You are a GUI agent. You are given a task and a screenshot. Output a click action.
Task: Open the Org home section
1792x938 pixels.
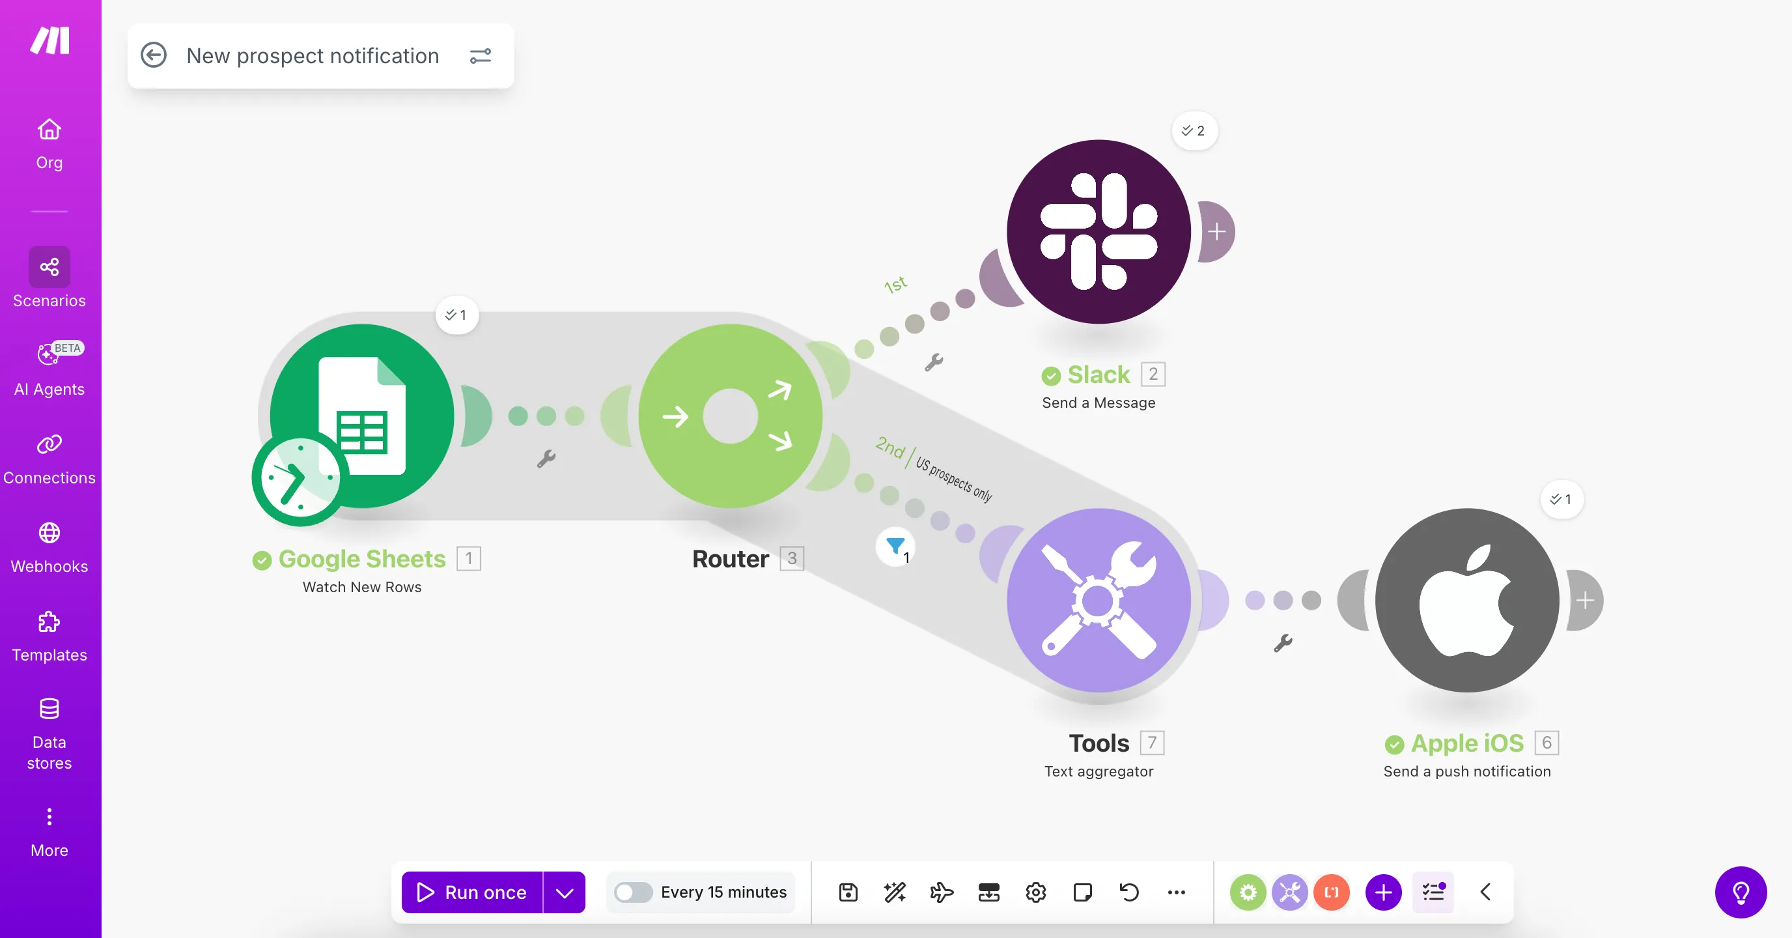(49, 144)
